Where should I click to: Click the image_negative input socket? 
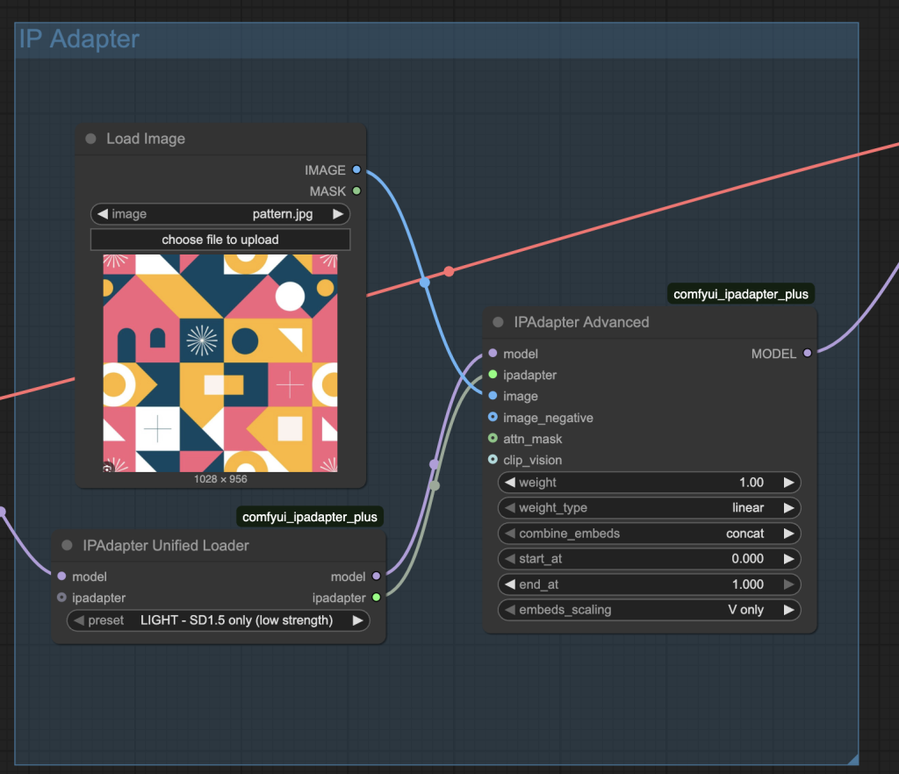(493, 417)
